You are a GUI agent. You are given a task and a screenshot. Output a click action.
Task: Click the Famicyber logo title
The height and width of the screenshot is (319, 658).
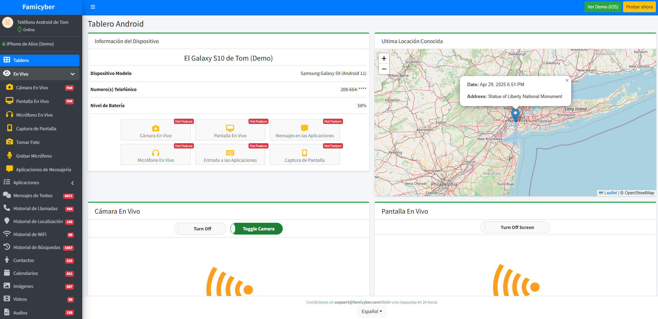tap(38, 7)
